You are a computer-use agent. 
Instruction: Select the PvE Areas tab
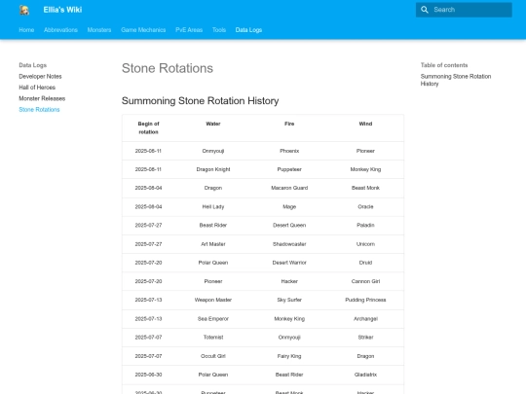189,30
